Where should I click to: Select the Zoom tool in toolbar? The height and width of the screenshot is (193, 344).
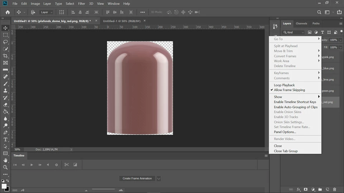pos(5,167)
